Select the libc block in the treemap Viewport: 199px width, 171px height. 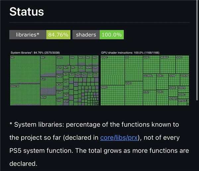(x=25, y=69)
